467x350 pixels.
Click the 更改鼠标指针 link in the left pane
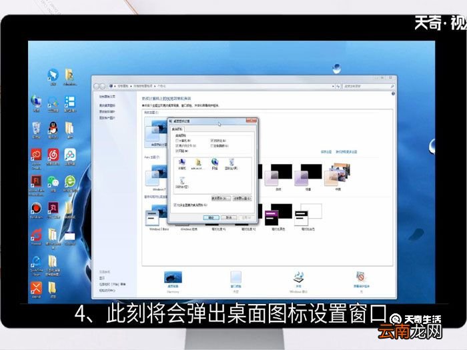click(x=107, y=112)
